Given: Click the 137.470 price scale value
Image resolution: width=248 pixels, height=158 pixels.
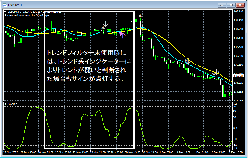Looking at the screenshot, I should [238, 47].
